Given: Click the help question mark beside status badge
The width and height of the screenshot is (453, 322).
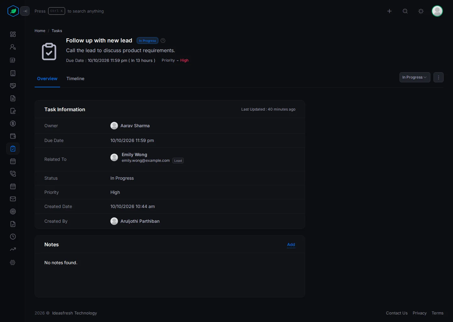Looking at the screenshot, I should 163,41.
